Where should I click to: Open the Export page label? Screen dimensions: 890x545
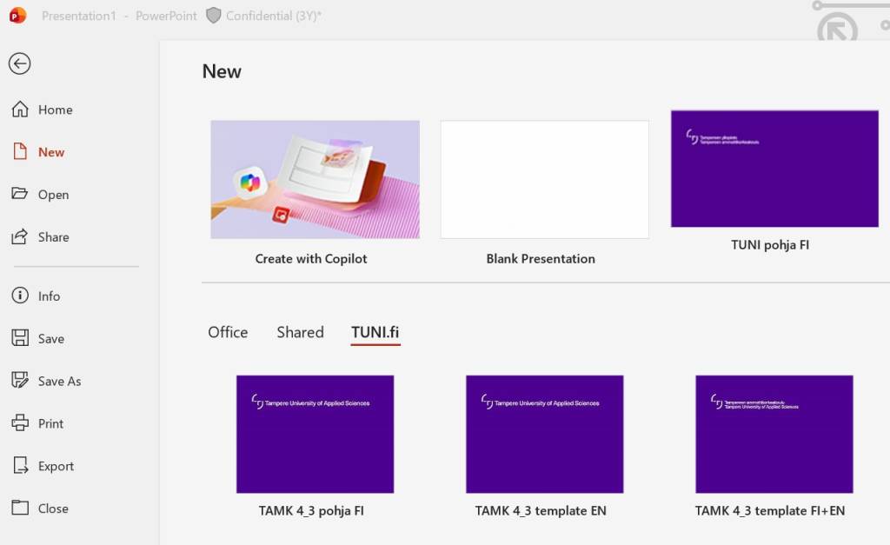(x=56, y=466)
